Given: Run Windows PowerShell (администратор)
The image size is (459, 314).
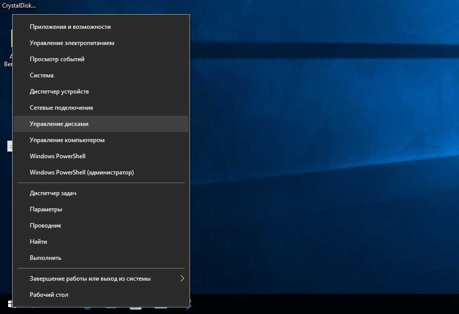Looking at the screenshot, I should [x=82, y=172].
